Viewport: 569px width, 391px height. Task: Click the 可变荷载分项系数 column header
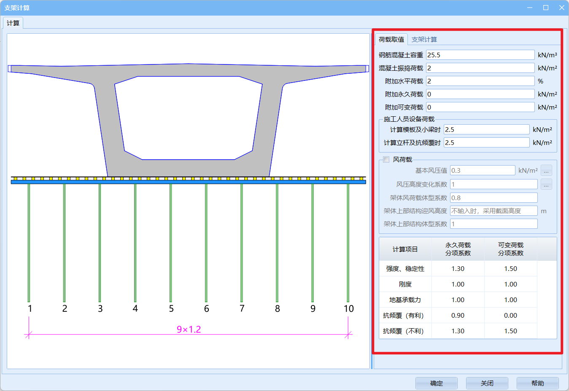coord(510,249)
